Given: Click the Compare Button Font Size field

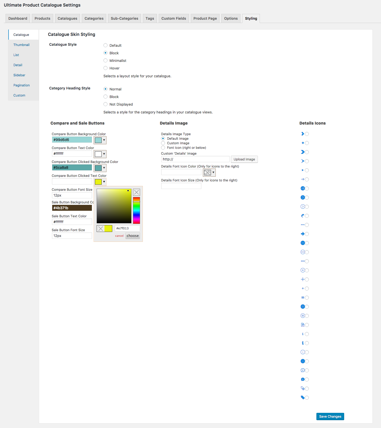Looking at the screenshot, I should (72, 195).
